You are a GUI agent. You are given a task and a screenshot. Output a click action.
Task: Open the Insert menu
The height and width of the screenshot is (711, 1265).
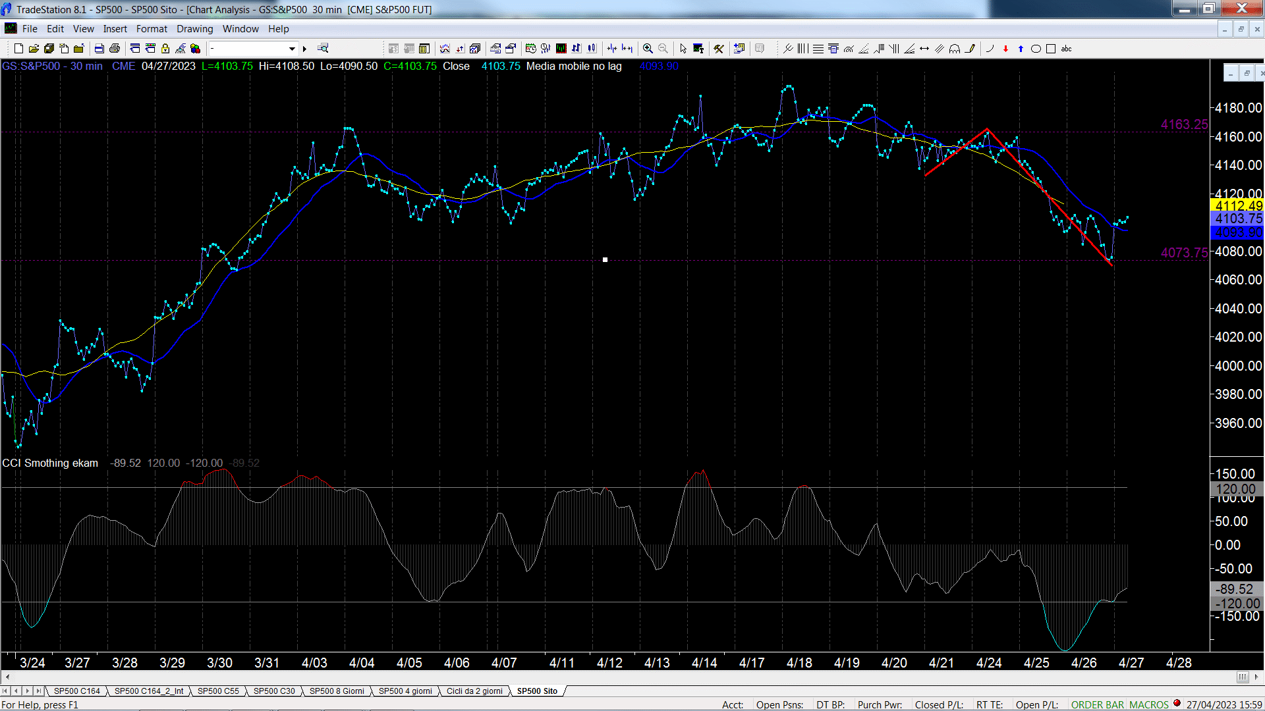115,29
